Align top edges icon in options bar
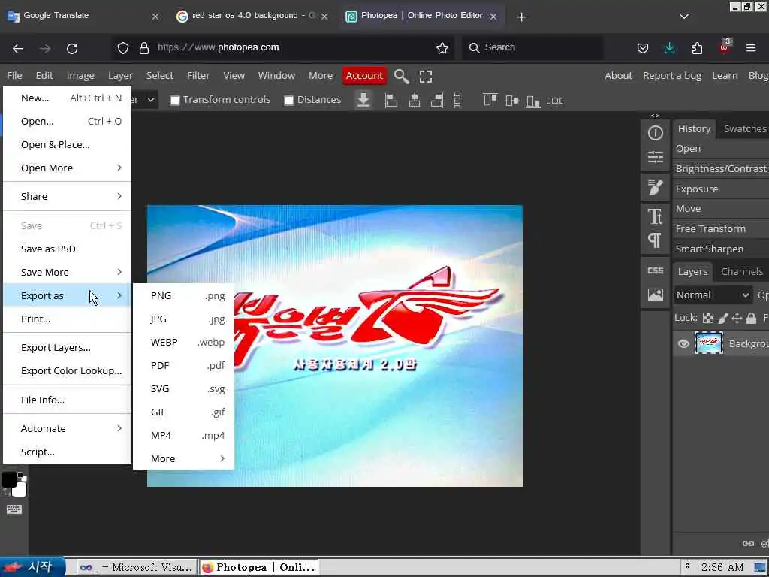This screenshot has height=577, width=769. (x=490, y=100)
